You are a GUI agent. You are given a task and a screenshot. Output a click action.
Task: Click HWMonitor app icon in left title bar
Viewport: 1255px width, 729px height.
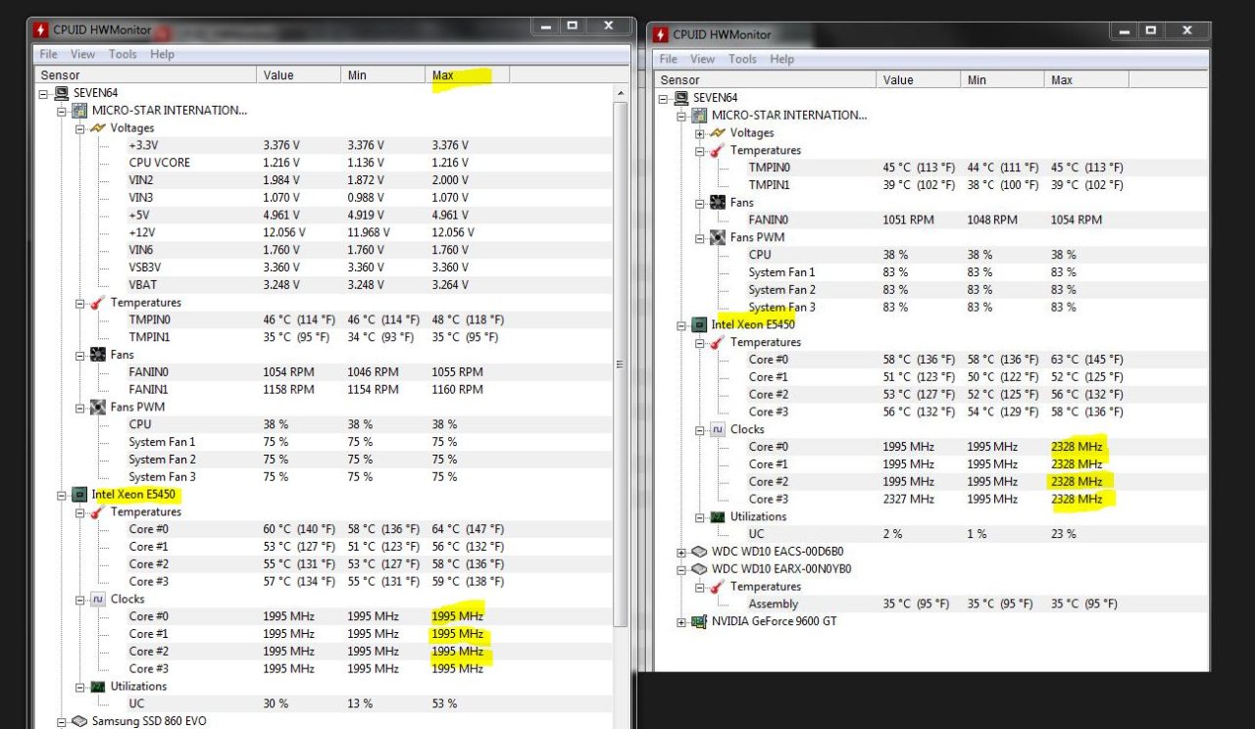pos(42,29)
